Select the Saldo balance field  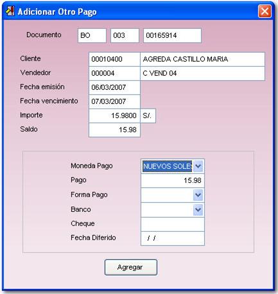pyautogui.click(x=114, y=130)
